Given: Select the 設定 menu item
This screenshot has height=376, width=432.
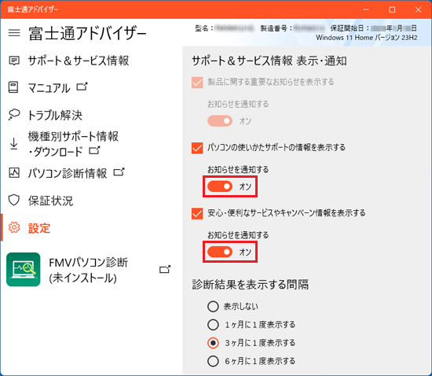Looking at the screenshot, I should [39, 228].
